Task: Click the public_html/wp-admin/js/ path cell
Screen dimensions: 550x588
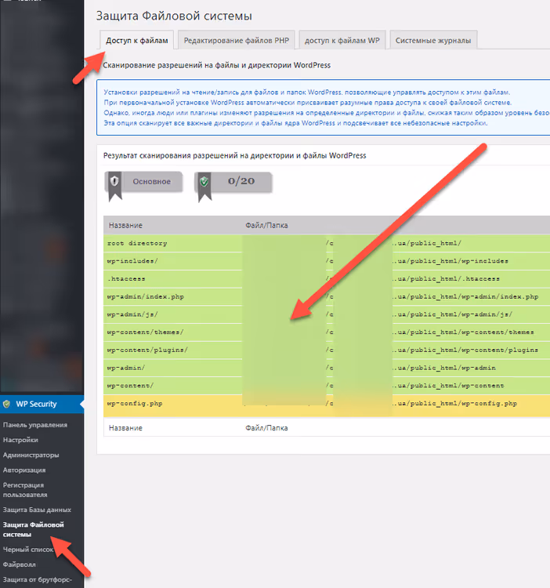Action: (x=453, y=314)
